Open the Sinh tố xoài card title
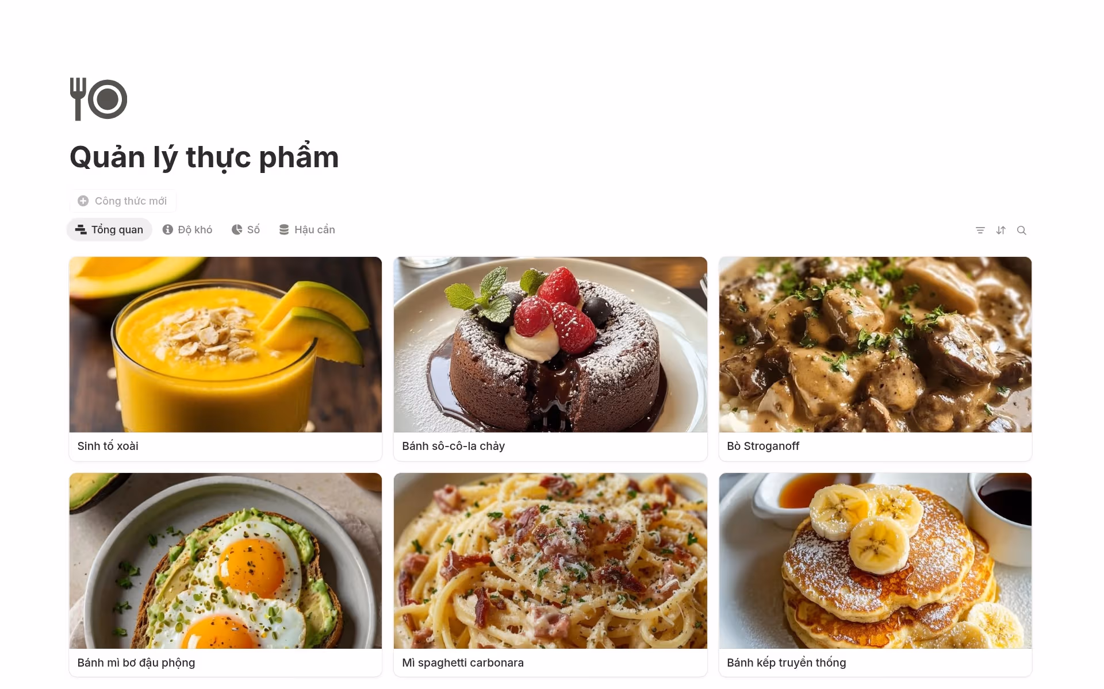The image size is (1104, 689). (x=108, y=446)
